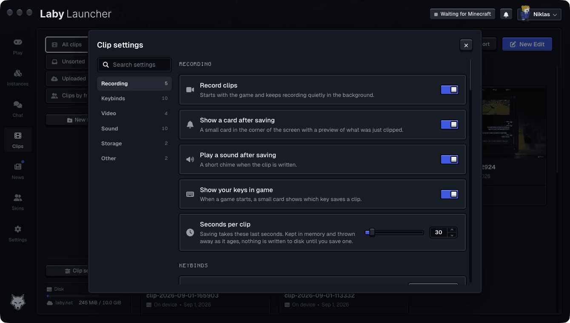Image resolution: width=570 pixels, height=323 pixels.
Task: Open the Instances section icon
Action: [17, 73]
